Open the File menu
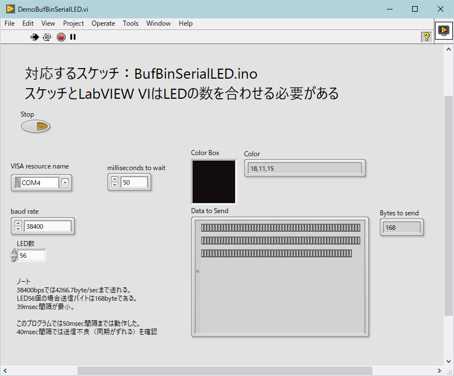This screenshot has width=454, height=376. (x=9, y=23)
